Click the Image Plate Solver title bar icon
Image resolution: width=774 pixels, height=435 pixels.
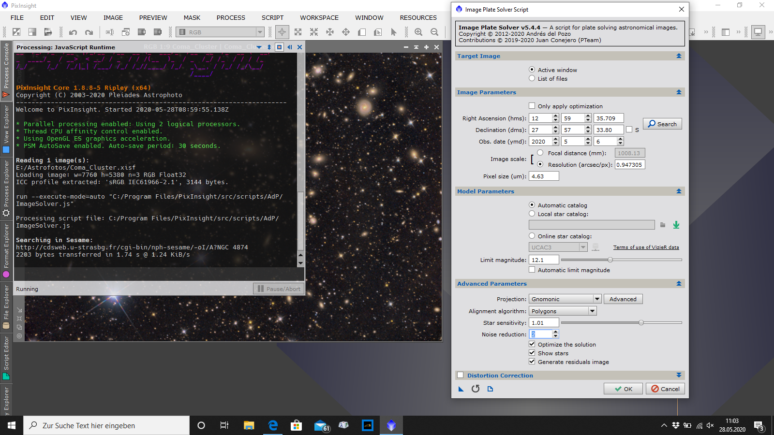459,9
